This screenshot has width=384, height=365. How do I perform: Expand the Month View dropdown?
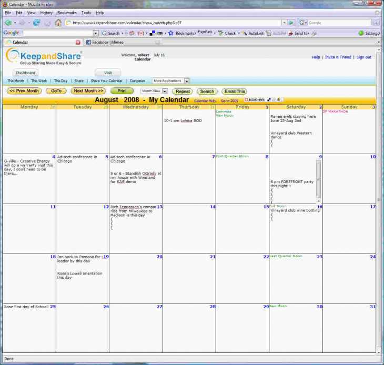tap(165, 91)
